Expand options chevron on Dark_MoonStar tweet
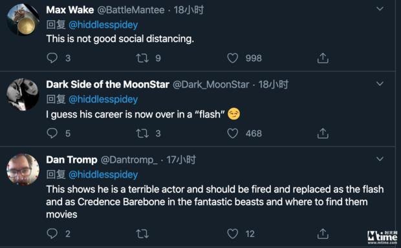 point(380,84)
